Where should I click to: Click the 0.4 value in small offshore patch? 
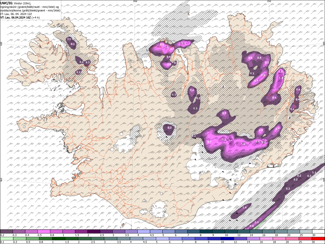[x=245, y=208]
